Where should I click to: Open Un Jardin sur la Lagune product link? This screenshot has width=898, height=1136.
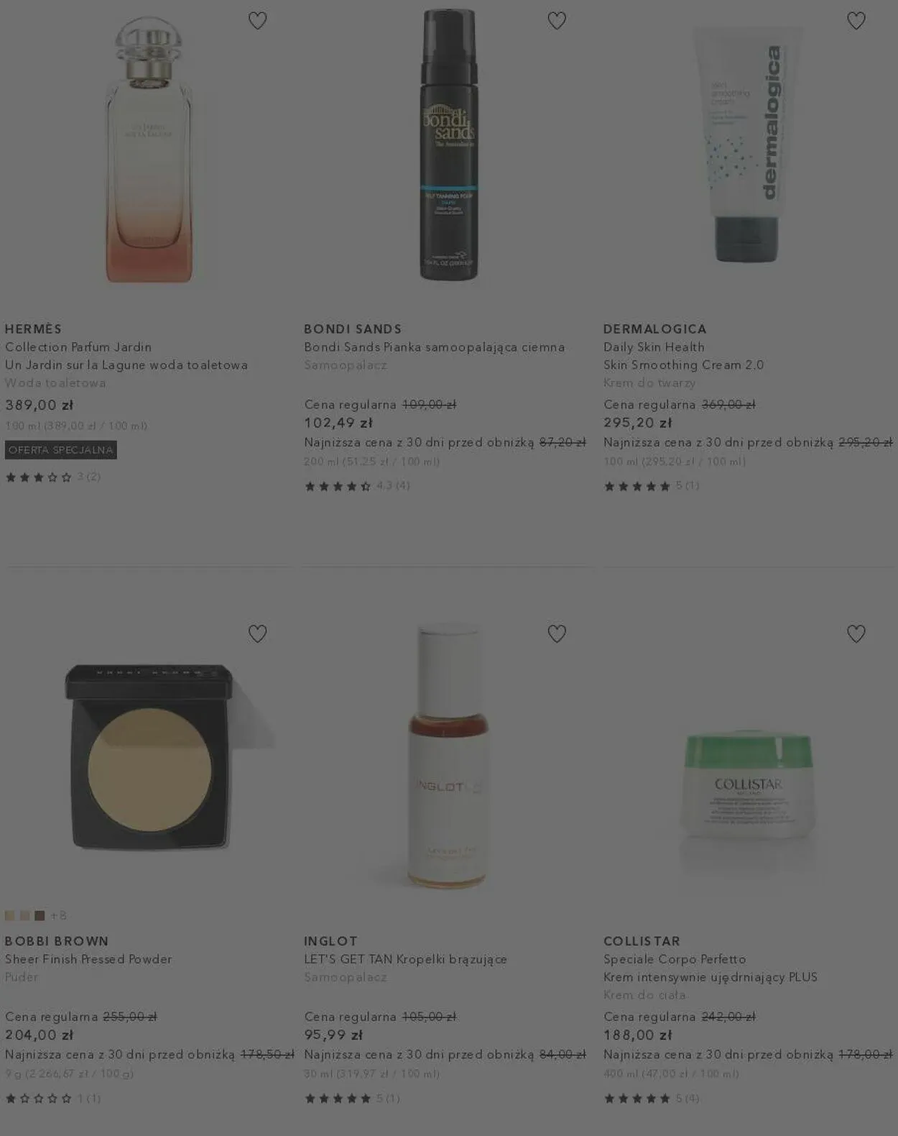tap(126, 365)
